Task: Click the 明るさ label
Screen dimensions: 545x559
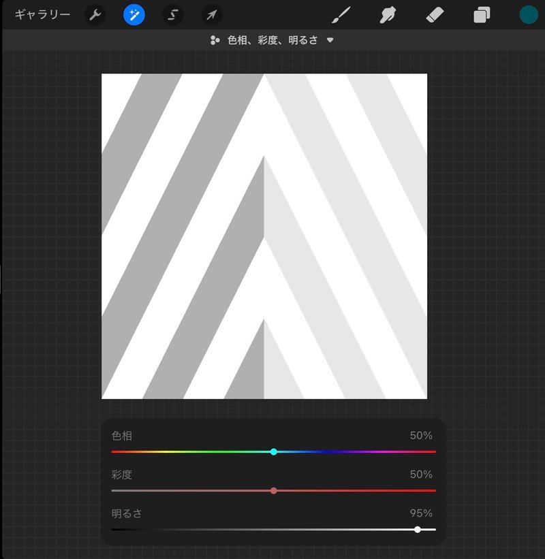Action: pyautogui.click(x=127, y=513)
